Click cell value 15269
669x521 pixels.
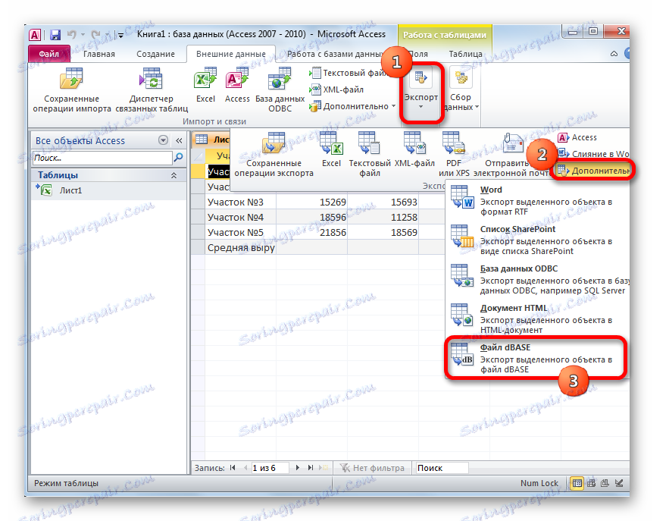pos(312,202)
